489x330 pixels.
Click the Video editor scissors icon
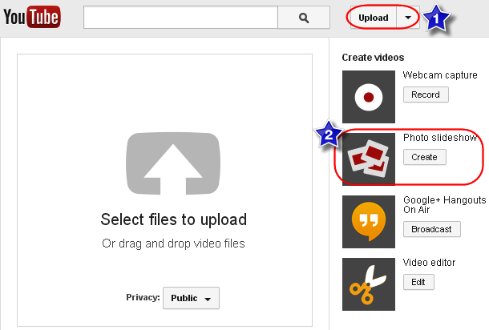369,284
